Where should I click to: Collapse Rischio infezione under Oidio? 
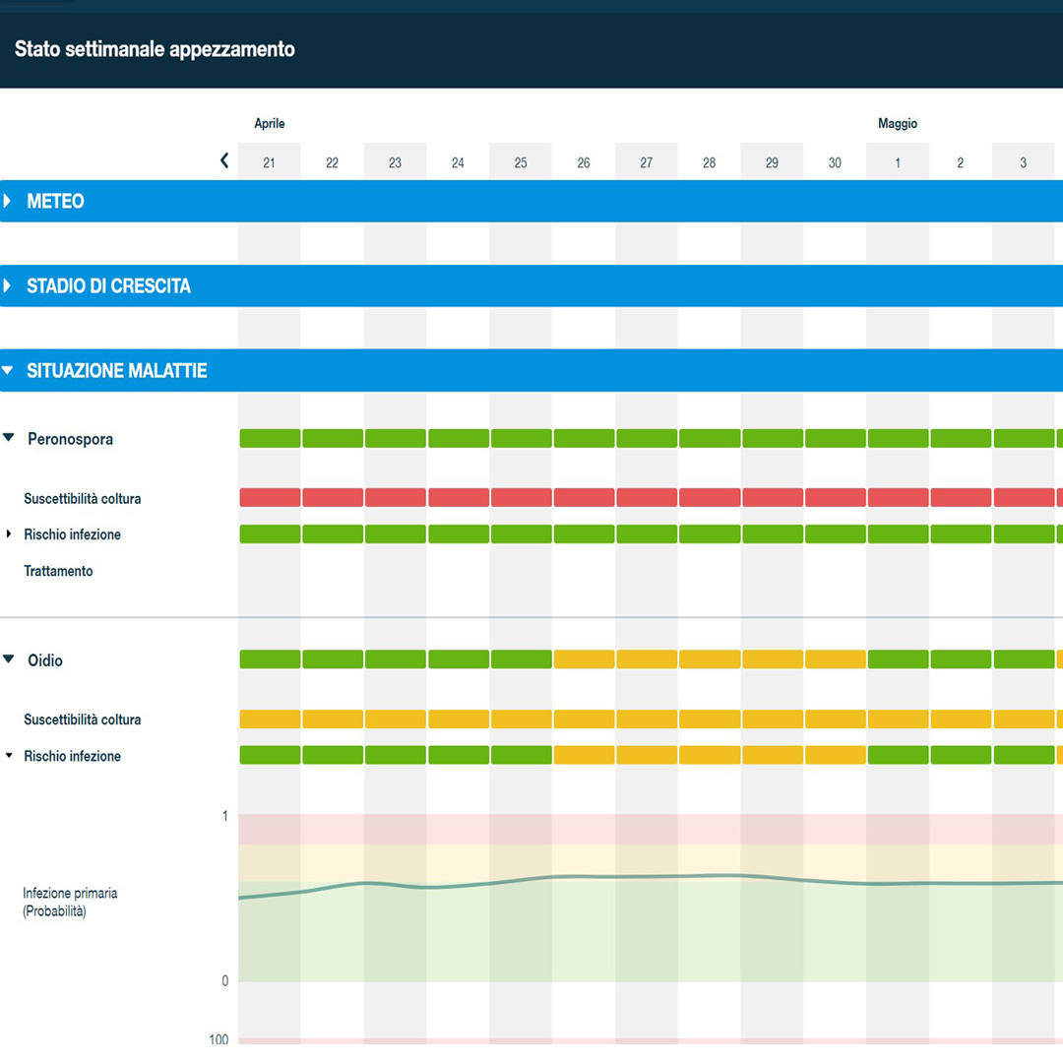coord(10,756)
